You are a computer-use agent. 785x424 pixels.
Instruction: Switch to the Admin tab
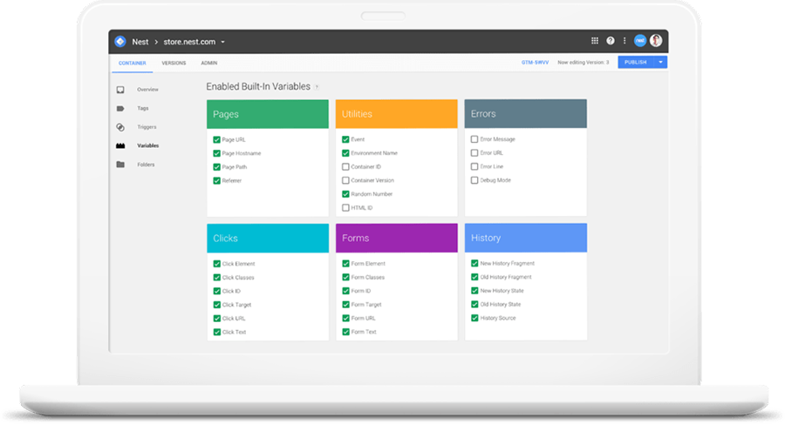pyautogui.click(x=209, y=63)
